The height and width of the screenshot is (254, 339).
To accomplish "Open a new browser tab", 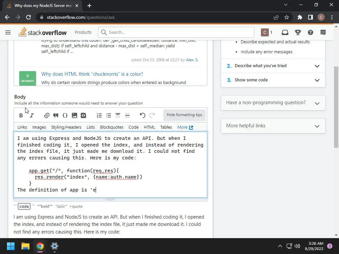I will (x=89, y=6).
